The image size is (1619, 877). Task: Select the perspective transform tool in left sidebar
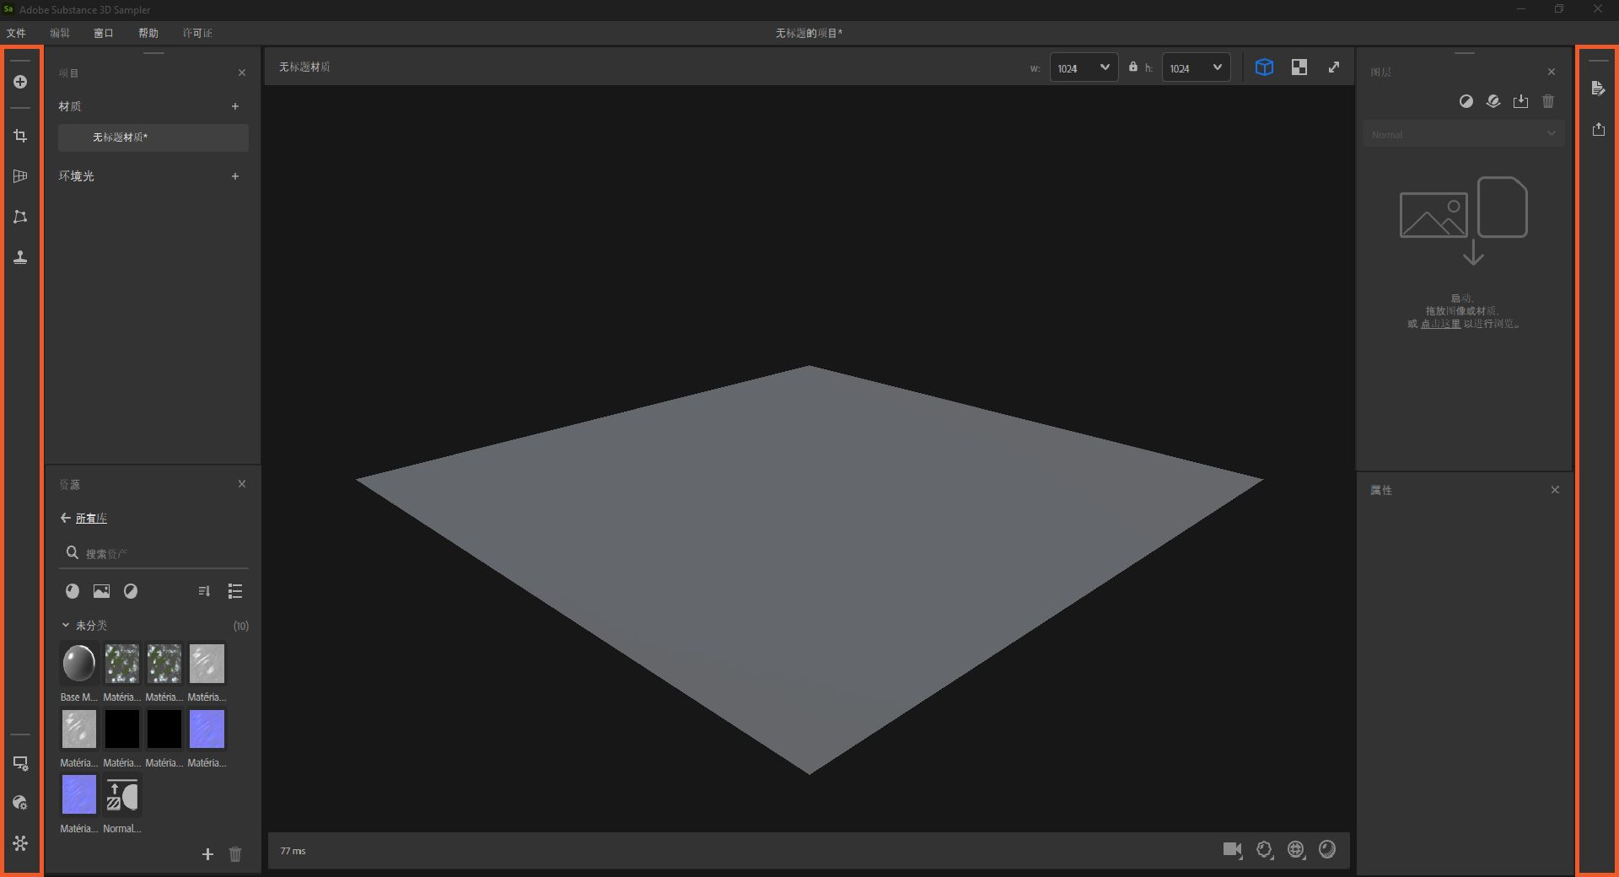click(20, 217)
